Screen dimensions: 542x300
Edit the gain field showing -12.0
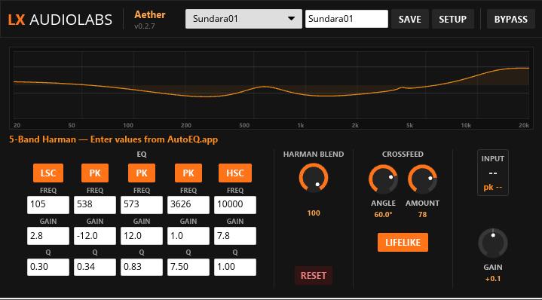point(95,236)
